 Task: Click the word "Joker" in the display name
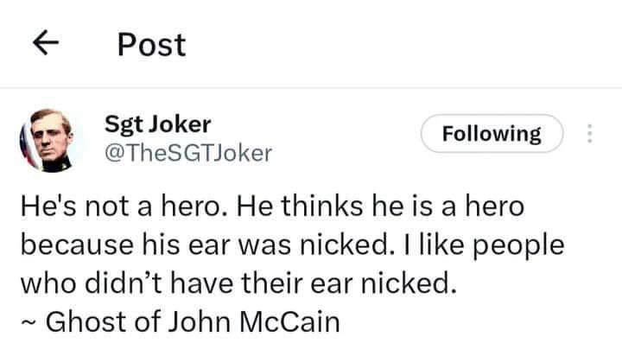(x=180, y=124)
